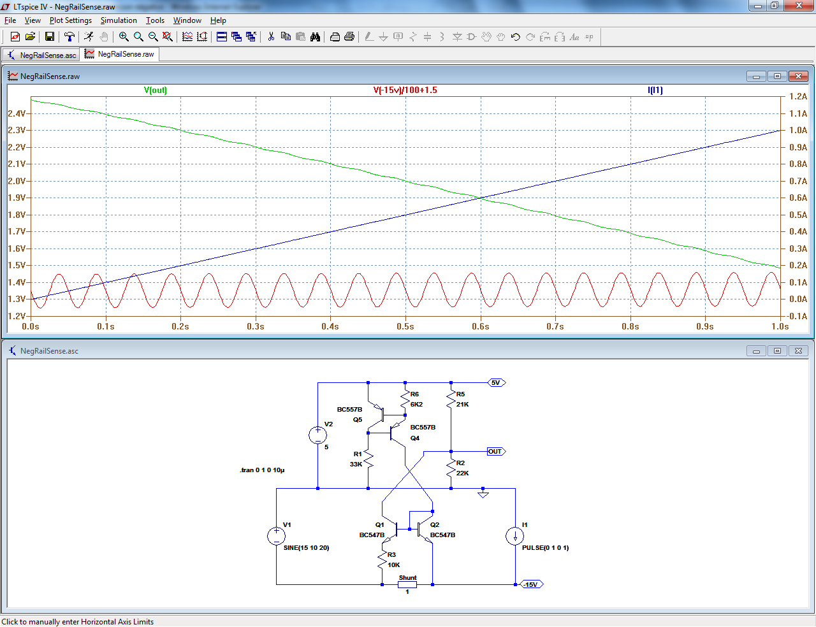Click the blue I(I1) trace label
The image size is (816, 627).
655,90
